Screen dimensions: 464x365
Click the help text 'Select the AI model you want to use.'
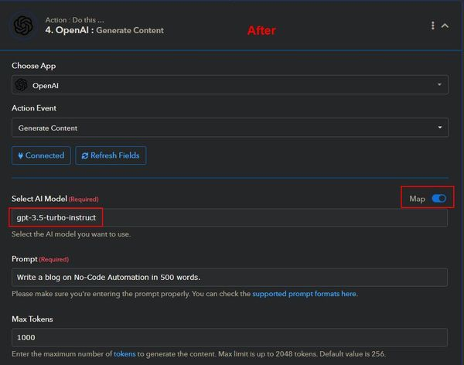[71, 234]
